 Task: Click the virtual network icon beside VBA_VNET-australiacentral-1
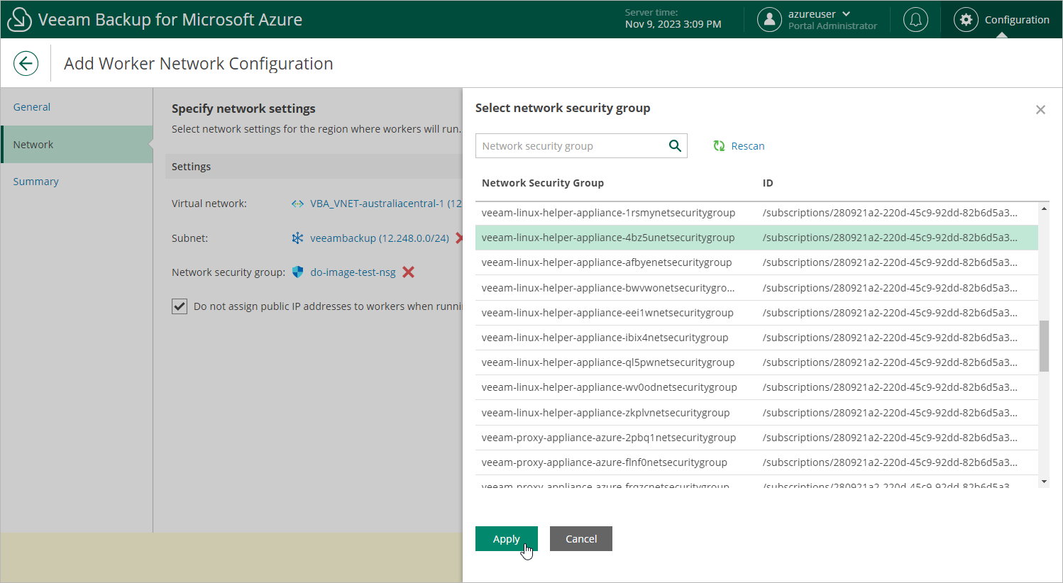tap(297, 204)
